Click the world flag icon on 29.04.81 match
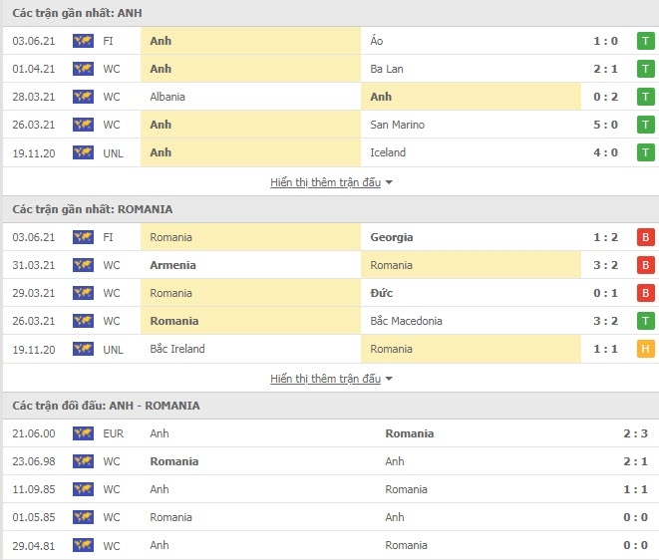The width and height of the screenshot is (659, 560). (x=83, y=545)
